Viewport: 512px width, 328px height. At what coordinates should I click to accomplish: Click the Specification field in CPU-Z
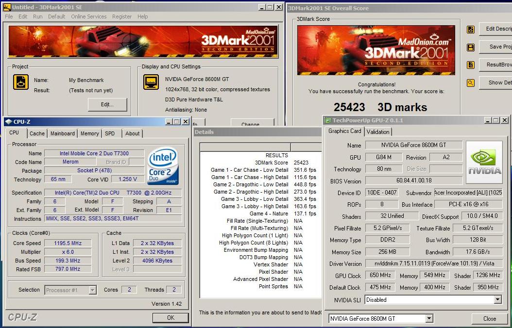pyautogui.click(x=113, y=193)
